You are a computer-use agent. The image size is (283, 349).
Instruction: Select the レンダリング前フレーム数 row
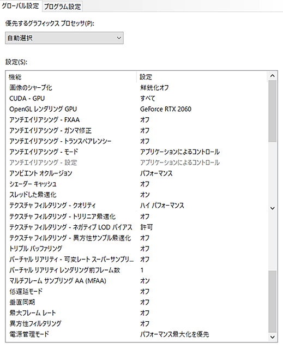(137, 270)
